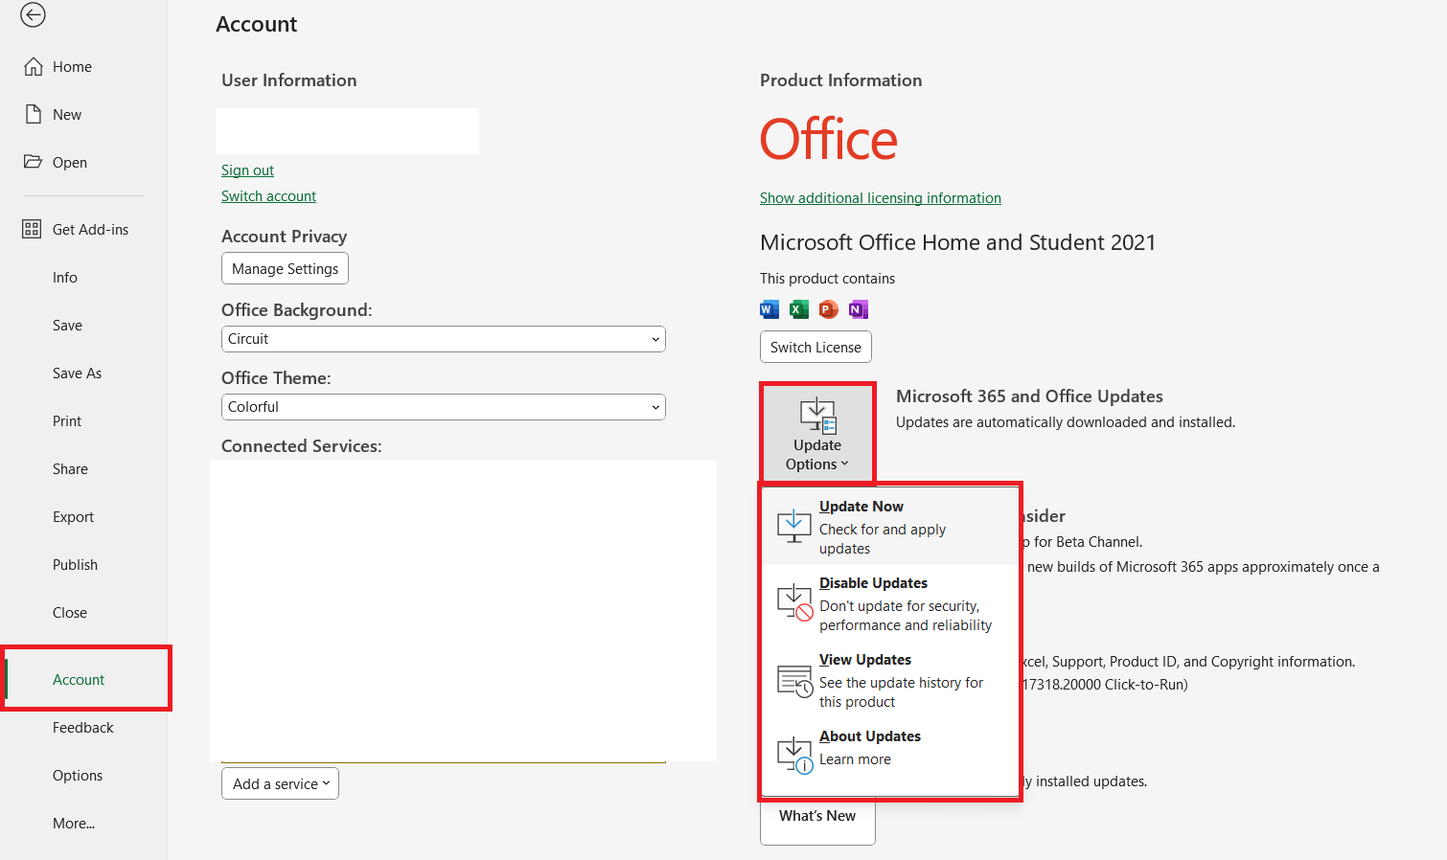The height and width of the screenshot is (860, 1447).
Task: Open the Print page
Action: click(67, 420)
